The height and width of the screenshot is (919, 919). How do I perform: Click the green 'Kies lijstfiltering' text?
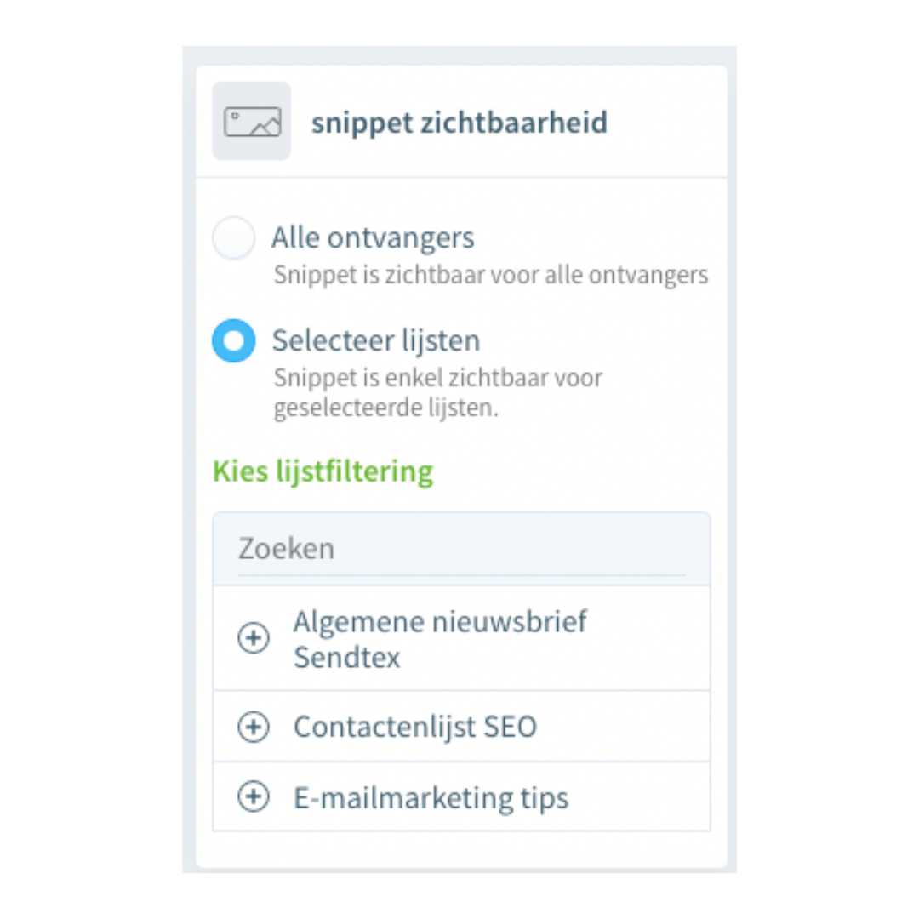coord(322,471)
